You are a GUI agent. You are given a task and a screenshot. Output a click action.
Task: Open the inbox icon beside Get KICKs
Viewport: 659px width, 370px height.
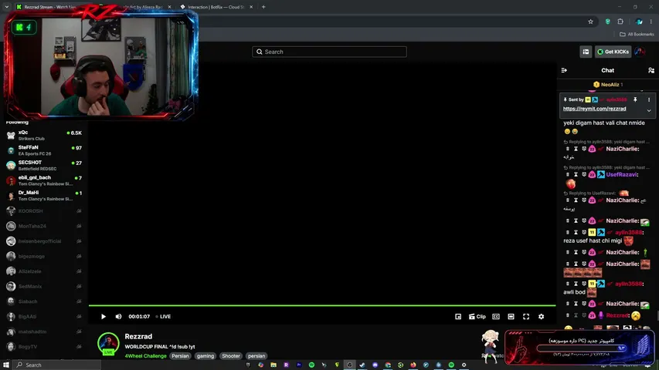click(586, 52)
